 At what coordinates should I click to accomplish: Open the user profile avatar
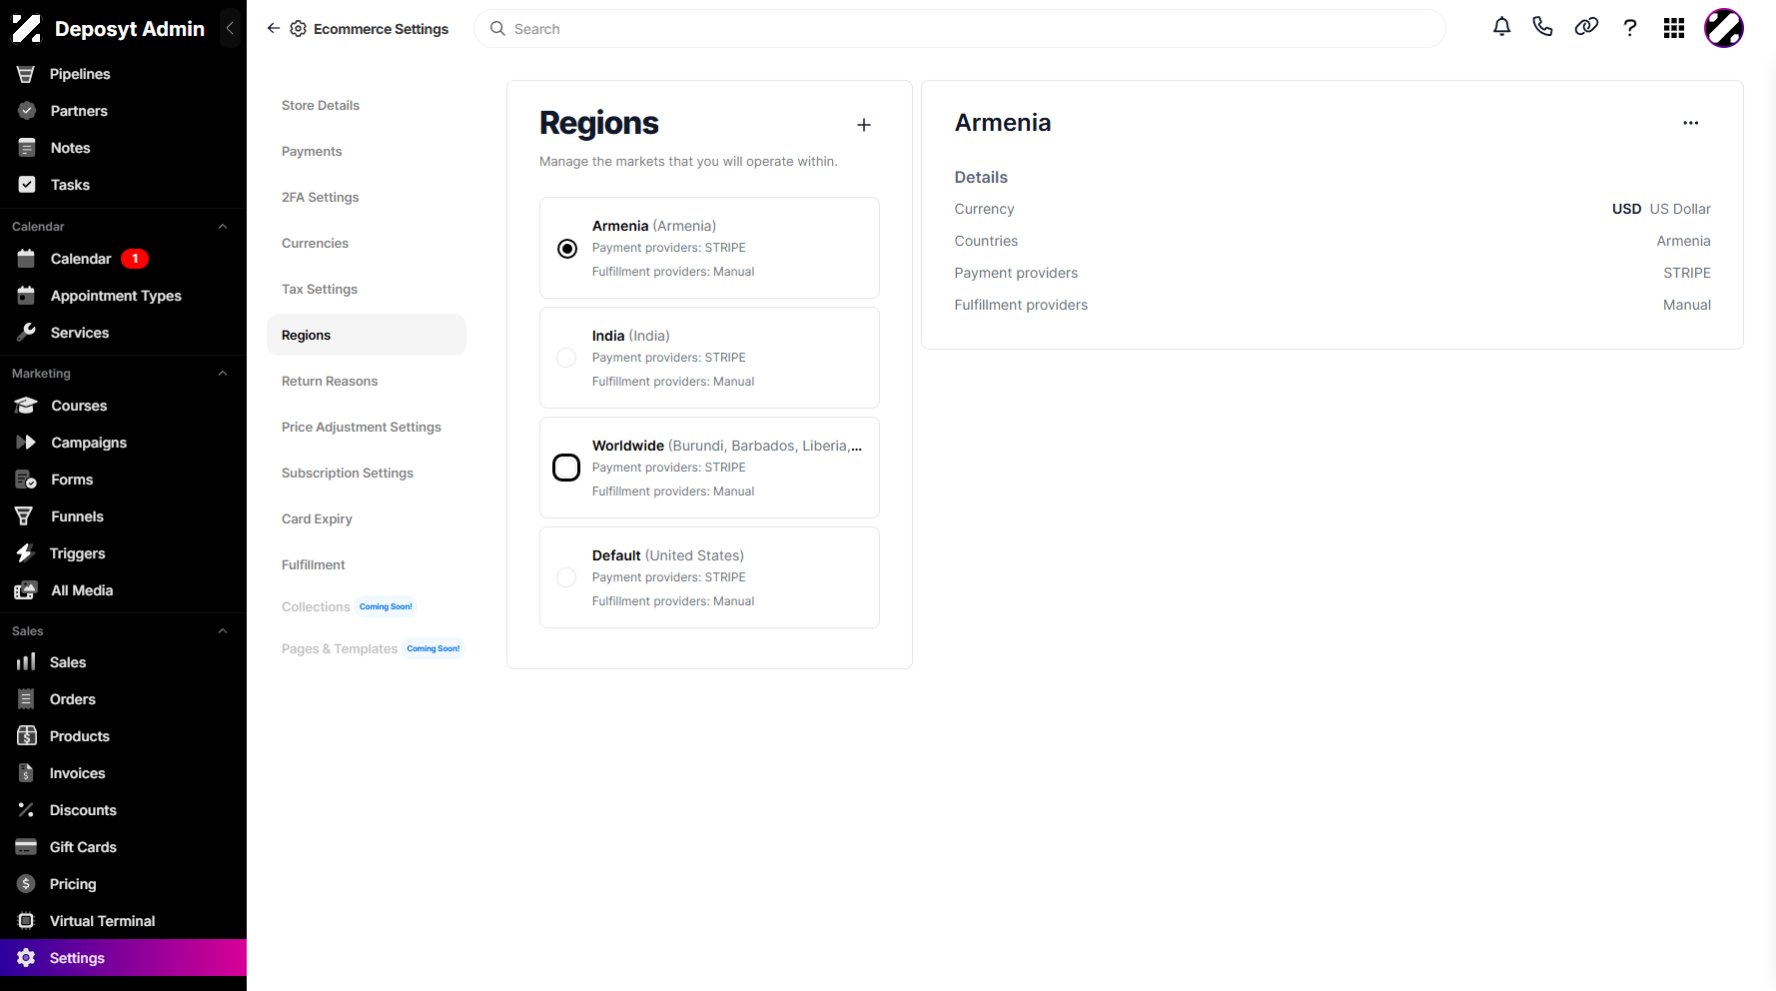[x=1724, y=28]
